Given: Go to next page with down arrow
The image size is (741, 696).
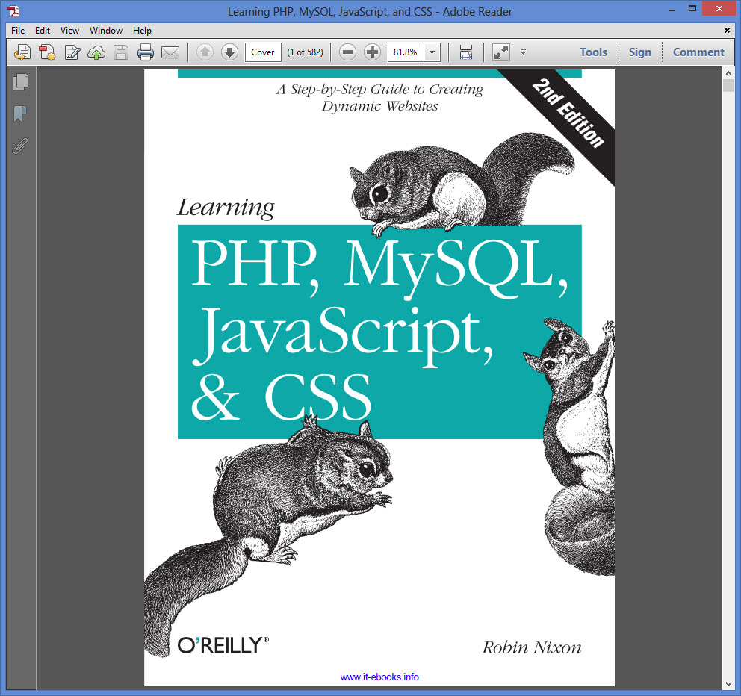Looking at the screenshot, I should (x=229, y=52).
